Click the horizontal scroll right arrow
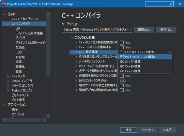Screen dimensions: 184x136 (44, 120)
